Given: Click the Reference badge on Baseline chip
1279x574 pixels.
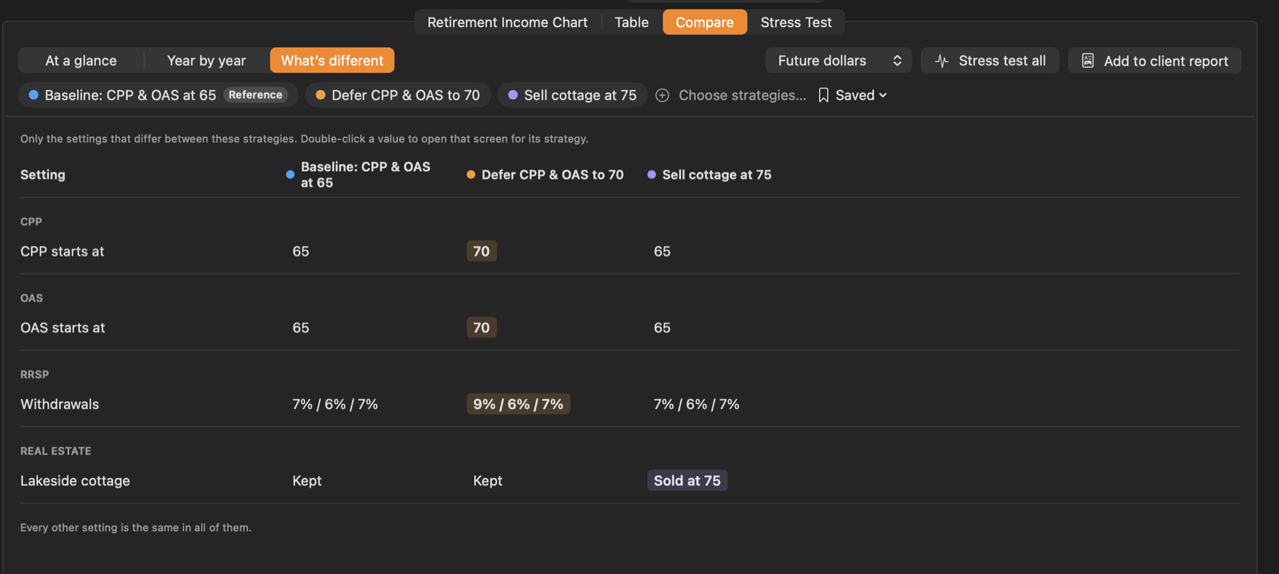Looking at the screenshot, I should click(255, 95).
